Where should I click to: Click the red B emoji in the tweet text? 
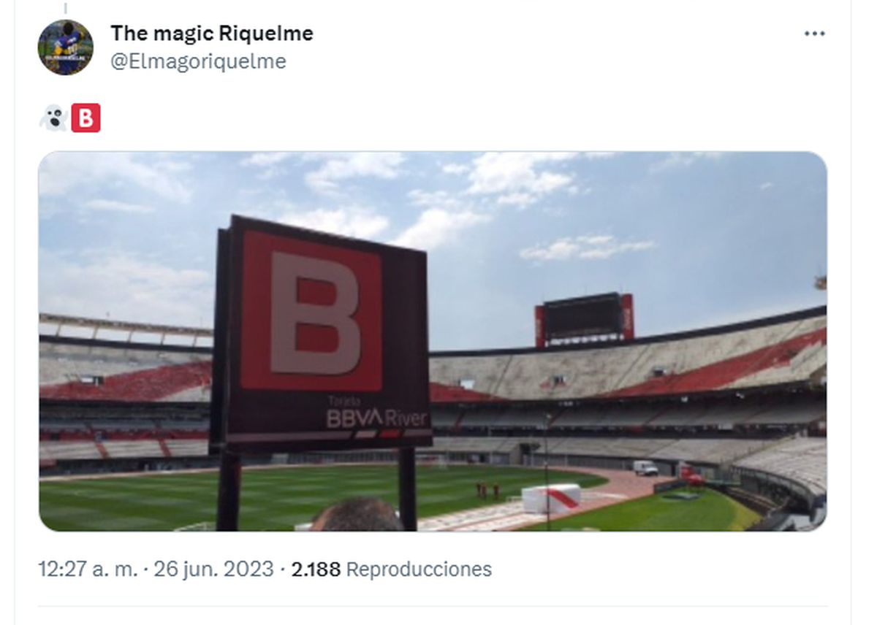point(86,118)
